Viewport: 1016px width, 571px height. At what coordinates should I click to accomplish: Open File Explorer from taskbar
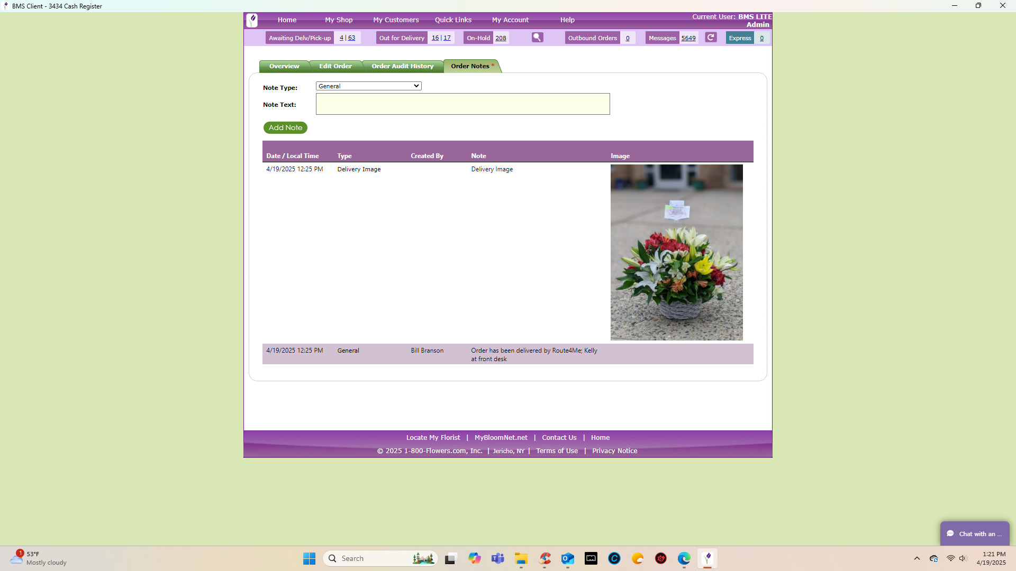[521, 558]
